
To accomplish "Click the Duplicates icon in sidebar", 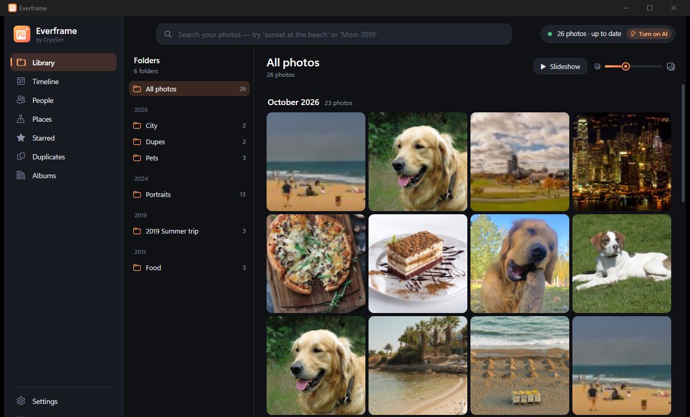I will tap(21, 157).
